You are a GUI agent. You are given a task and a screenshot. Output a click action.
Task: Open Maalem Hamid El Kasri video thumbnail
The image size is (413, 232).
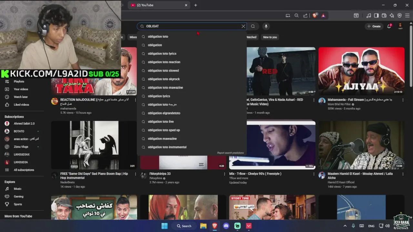(x=361, y=145)
